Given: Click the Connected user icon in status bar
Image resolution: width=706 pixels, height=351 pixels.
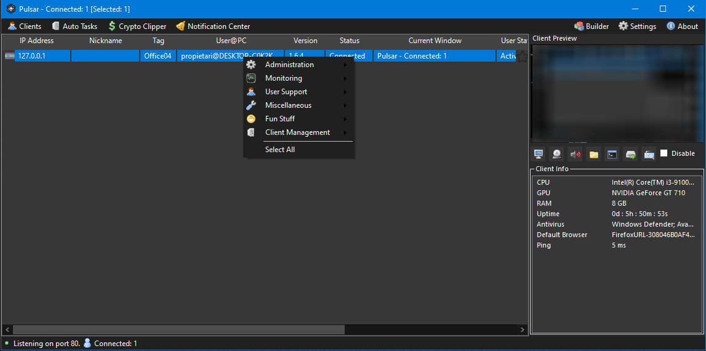Looking at the screenshot, I should point(87,343).
